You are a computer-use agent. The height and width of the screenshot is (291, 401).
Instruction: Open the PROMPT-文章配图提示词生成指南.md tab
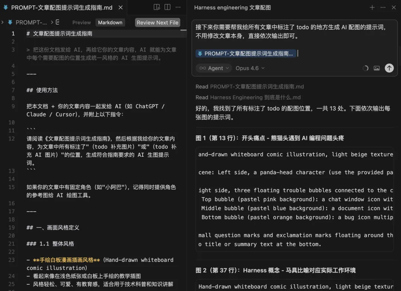tap(62, 8)
